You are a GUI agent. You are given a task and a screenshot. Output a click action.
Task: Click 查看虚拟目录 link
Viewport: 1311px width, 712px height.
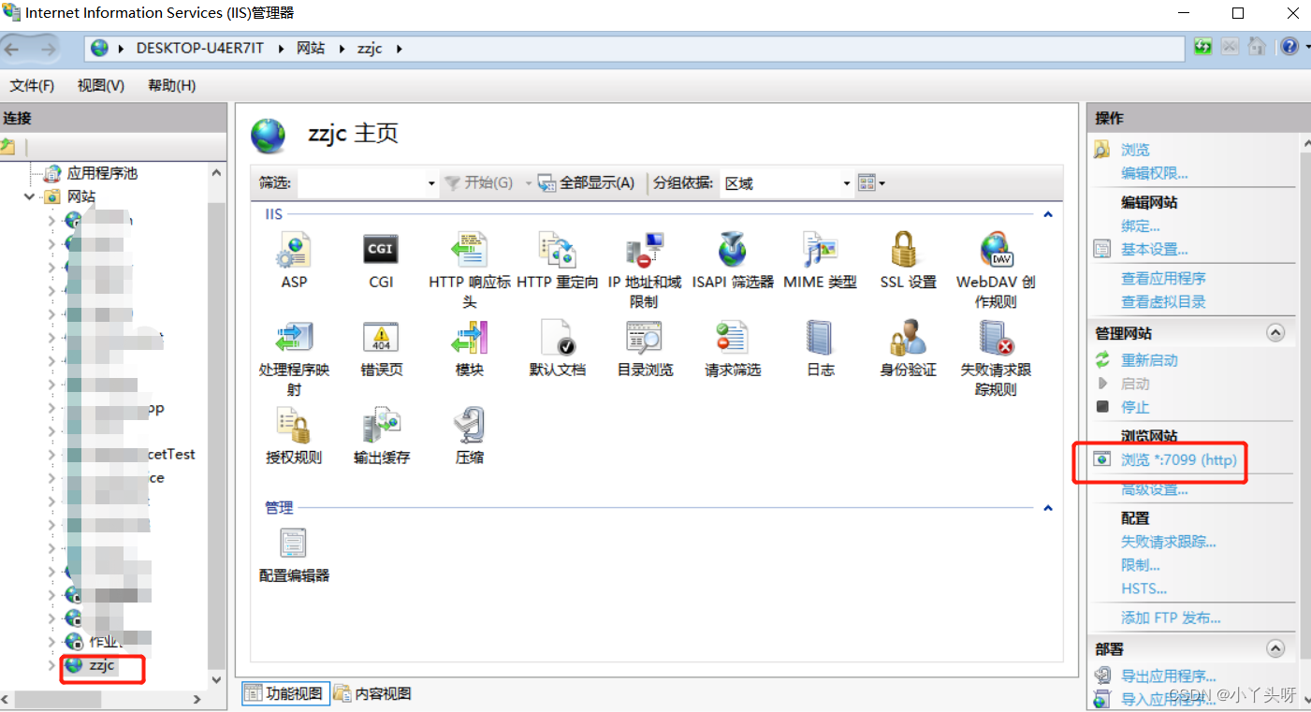pos(1163,302)
